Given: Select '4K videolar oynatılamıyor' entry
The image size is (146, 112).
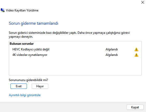Looking at the screenshot, I should (x=30, y=55).
